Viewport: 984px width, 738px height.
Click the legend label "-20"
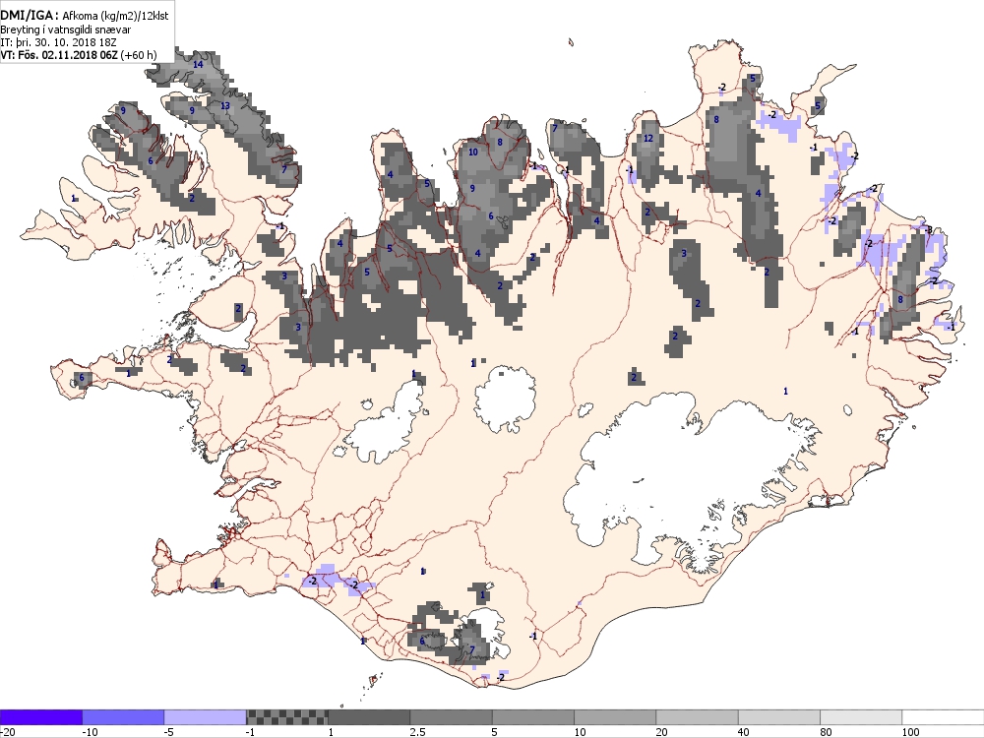[x=8, y=732]
